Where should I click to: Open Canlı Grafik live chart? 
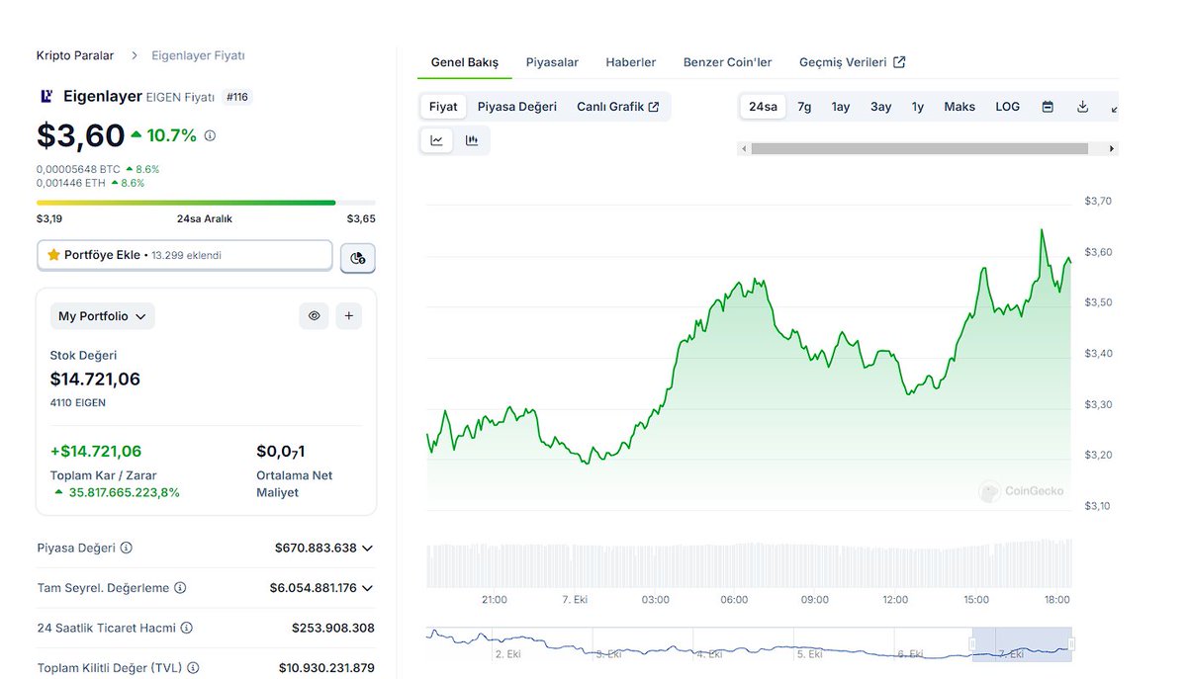point(618,107)
